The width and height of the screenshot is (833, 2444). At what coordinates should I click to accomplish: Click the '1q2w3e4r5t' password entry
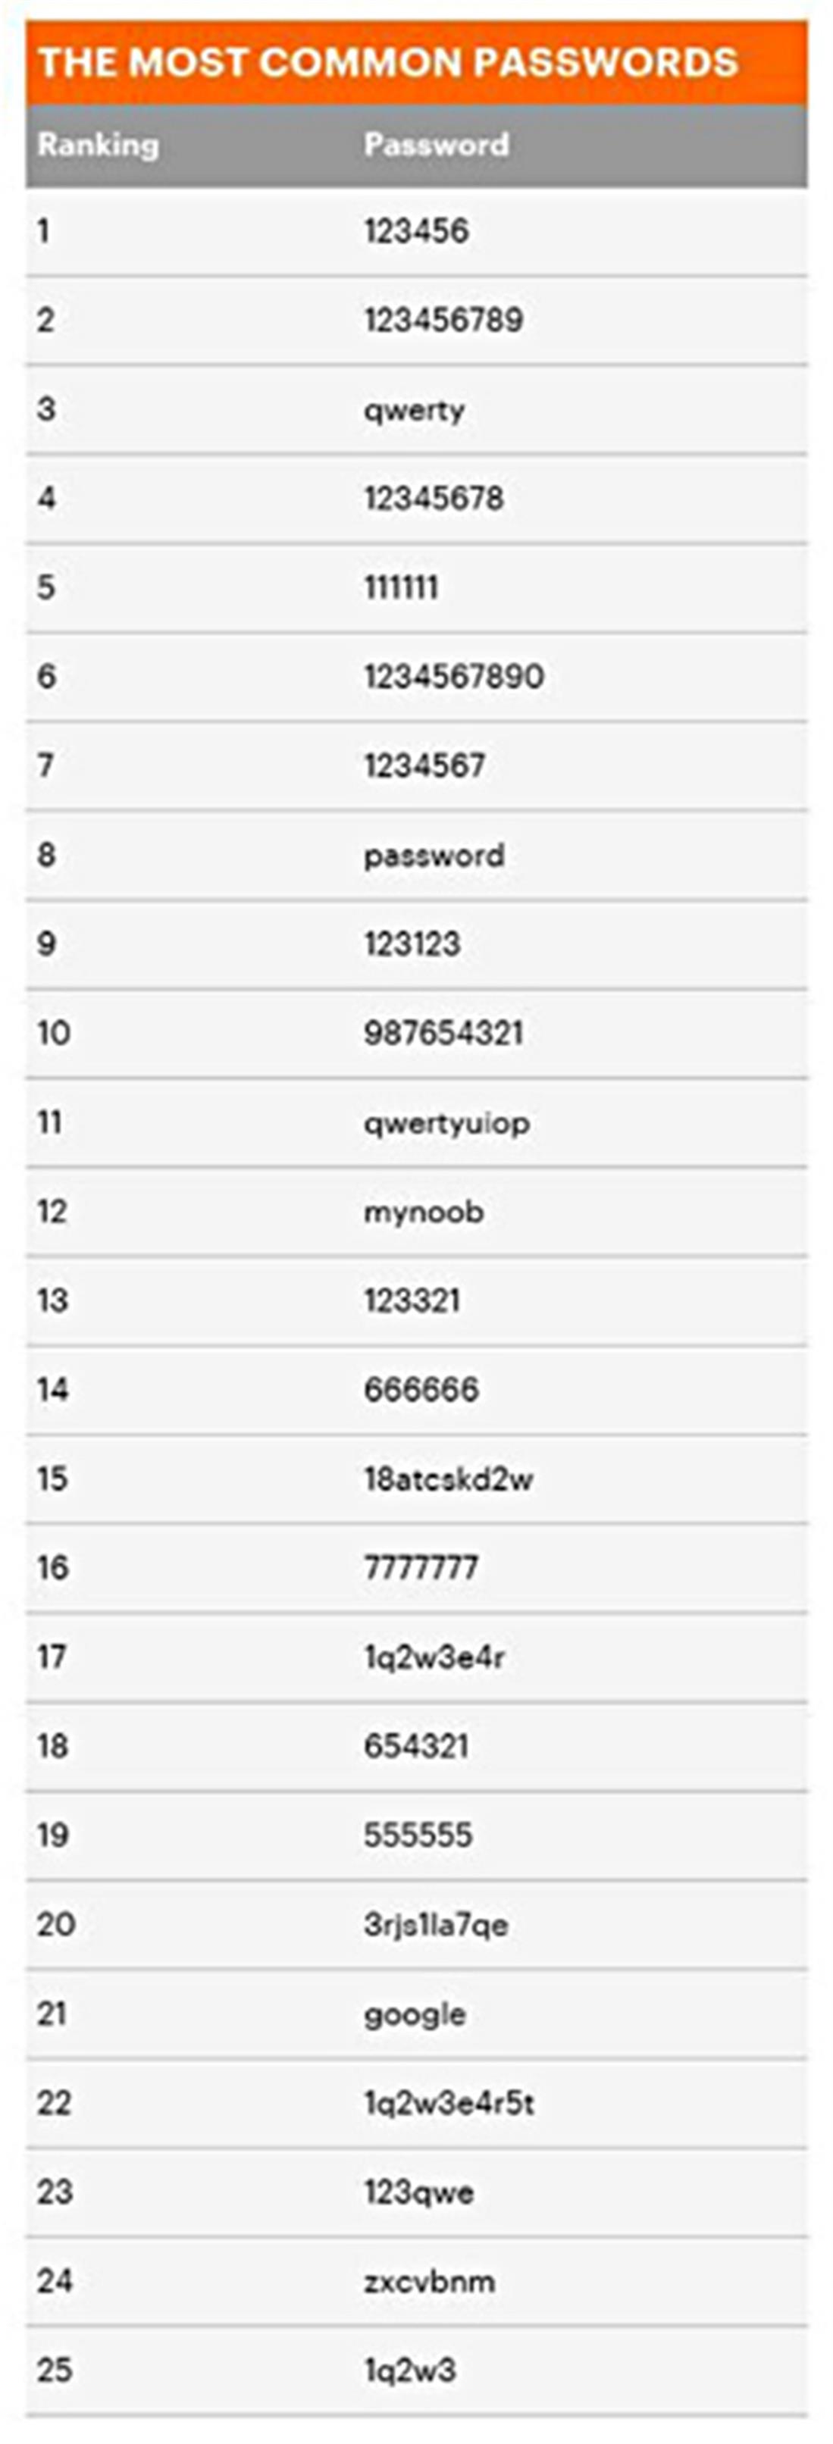click(449, 2104)
